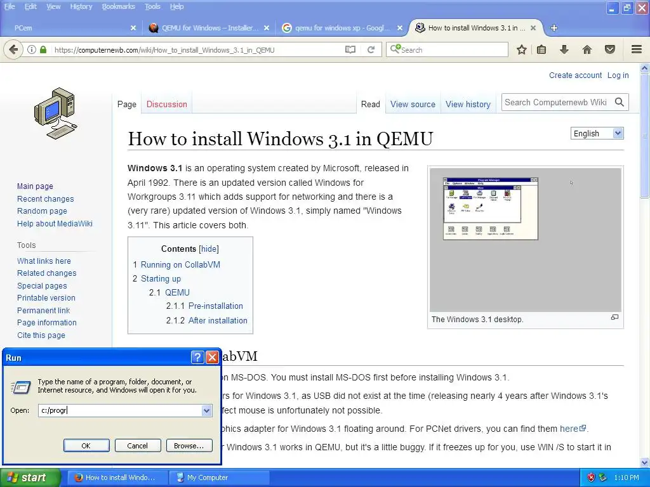Switch to My Computer taskbar window
Image resolution: width=650 pixels, height=487 pixels.
(220, 477)
